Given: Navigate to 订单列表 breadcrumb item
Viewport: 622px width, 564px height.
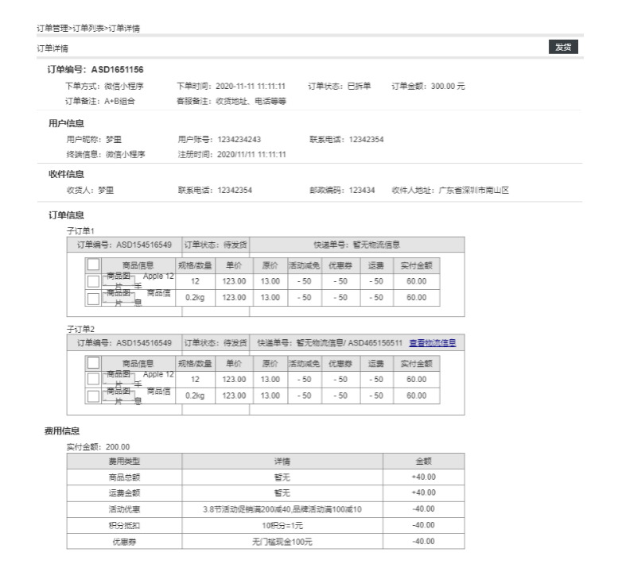Looking at the screenshot, I should [87, 29].
